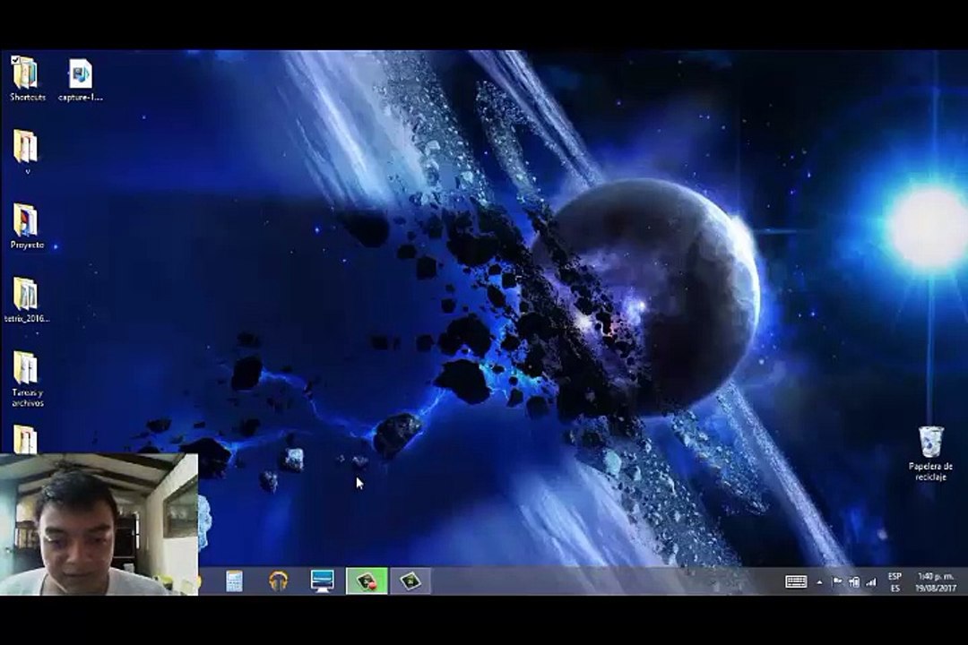Open the ESP ES language switcher
This screenshot has width=968, height=645.
click(x=895, y=582)
